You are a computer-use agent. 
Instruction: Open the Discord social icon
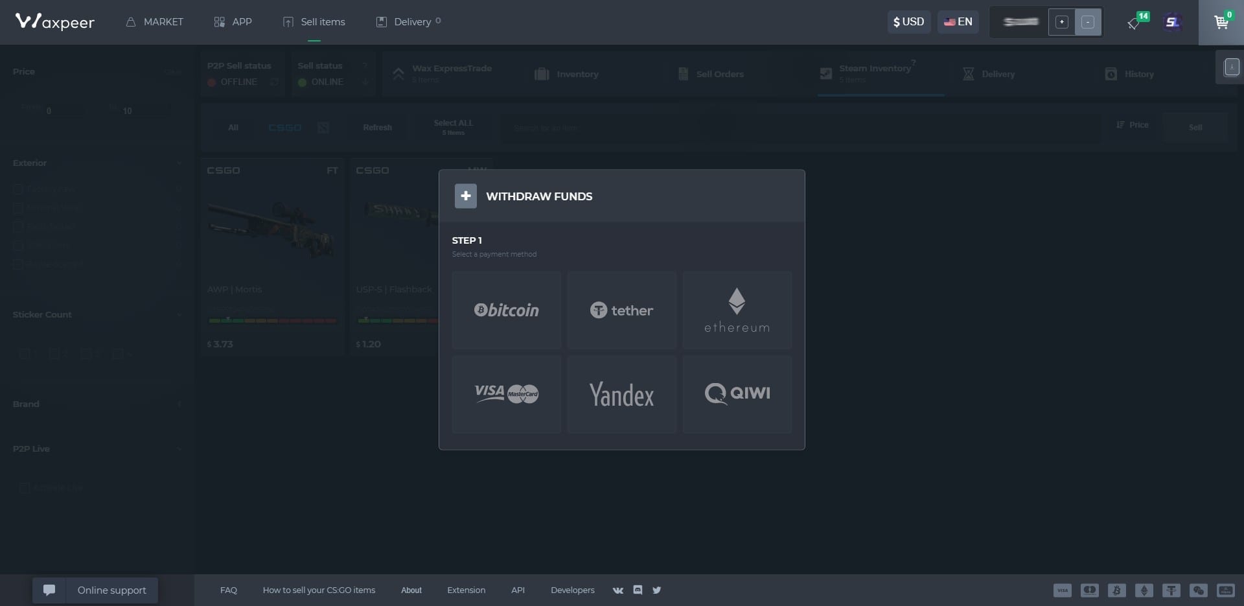pyautogui.click(x=638, y=590)
